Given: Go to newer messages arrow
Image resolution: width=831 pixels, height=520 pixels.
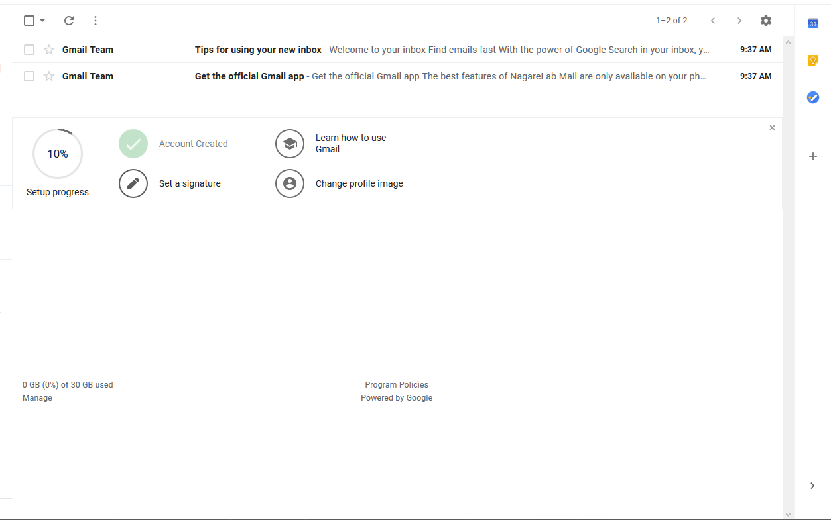Looking at the screenshot, I should 713,21.
